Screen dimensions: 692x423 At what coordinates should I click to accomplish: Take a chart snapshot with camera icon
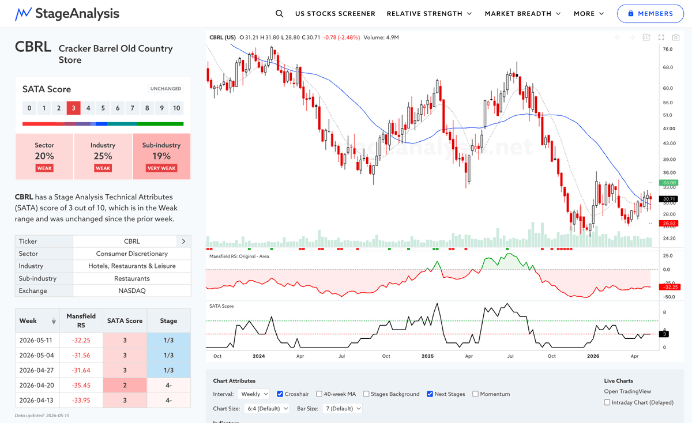click(x=675, y=37)
